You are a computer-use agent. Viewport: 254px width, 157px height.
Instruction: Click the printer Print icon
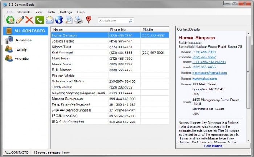(79, 20)
